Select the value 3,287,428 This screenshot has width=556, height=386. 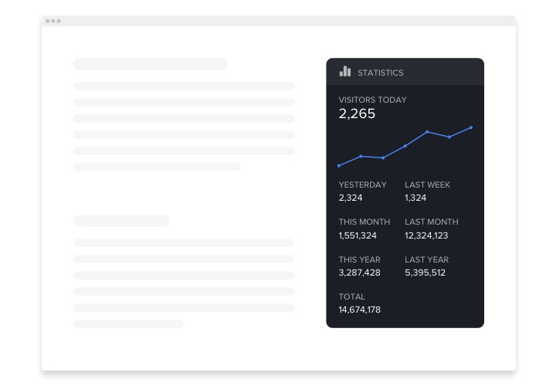pyautogui.click(x=359, y=273)
